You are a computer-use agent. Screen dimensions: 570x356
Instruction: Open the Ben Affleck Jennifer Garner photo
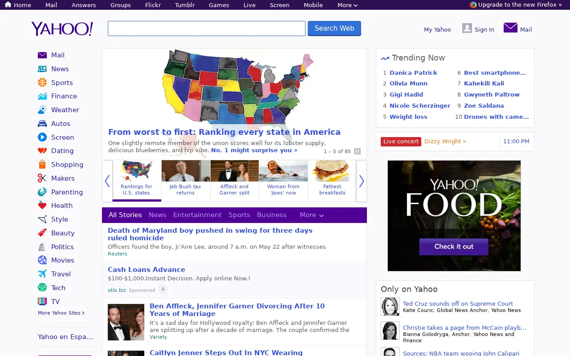(x=126, y=322)
